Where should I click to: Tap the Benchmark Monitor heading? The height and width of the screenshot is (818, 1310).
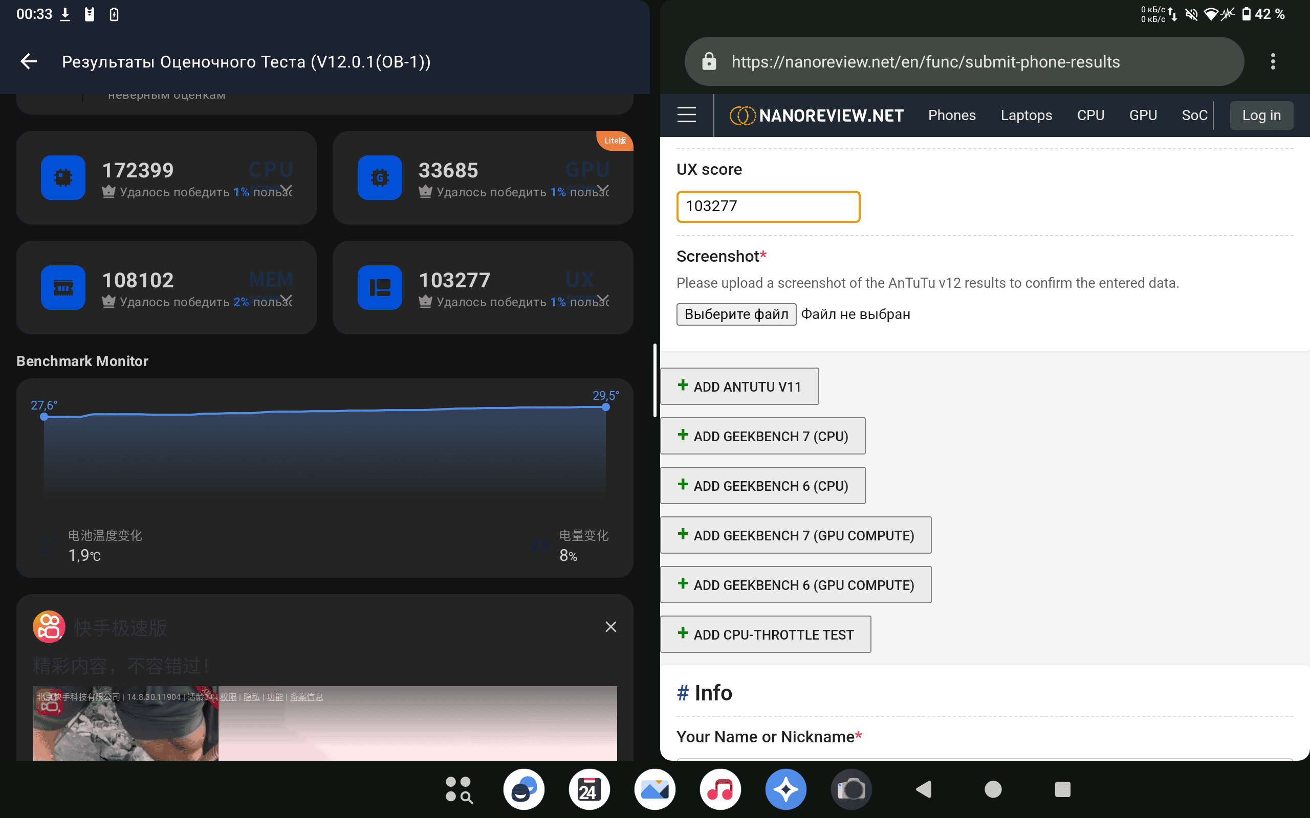pyautogui.click(x=82, y=361)
